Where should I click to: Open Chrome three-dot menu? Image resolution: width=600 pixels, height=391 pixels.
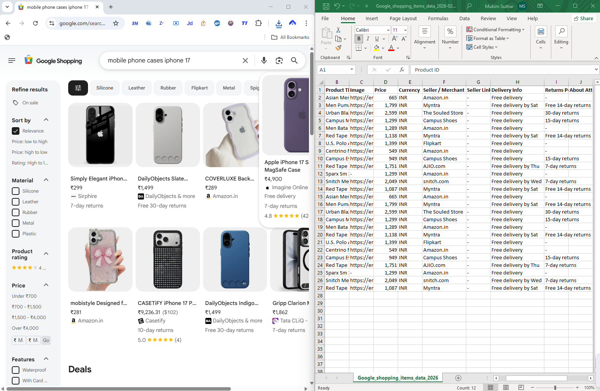tap(306, 23)
